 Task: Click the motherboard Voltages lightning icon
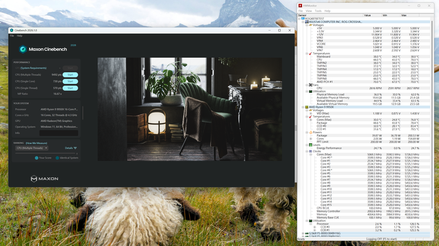pyautogui.click(x=311, y=25)
